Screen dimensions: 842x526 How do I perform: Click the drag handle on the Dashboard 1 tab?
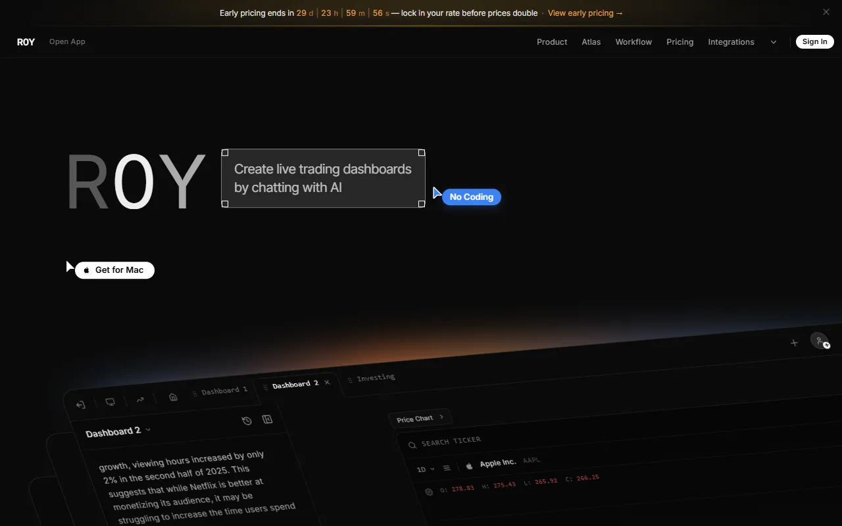(195, 393)
